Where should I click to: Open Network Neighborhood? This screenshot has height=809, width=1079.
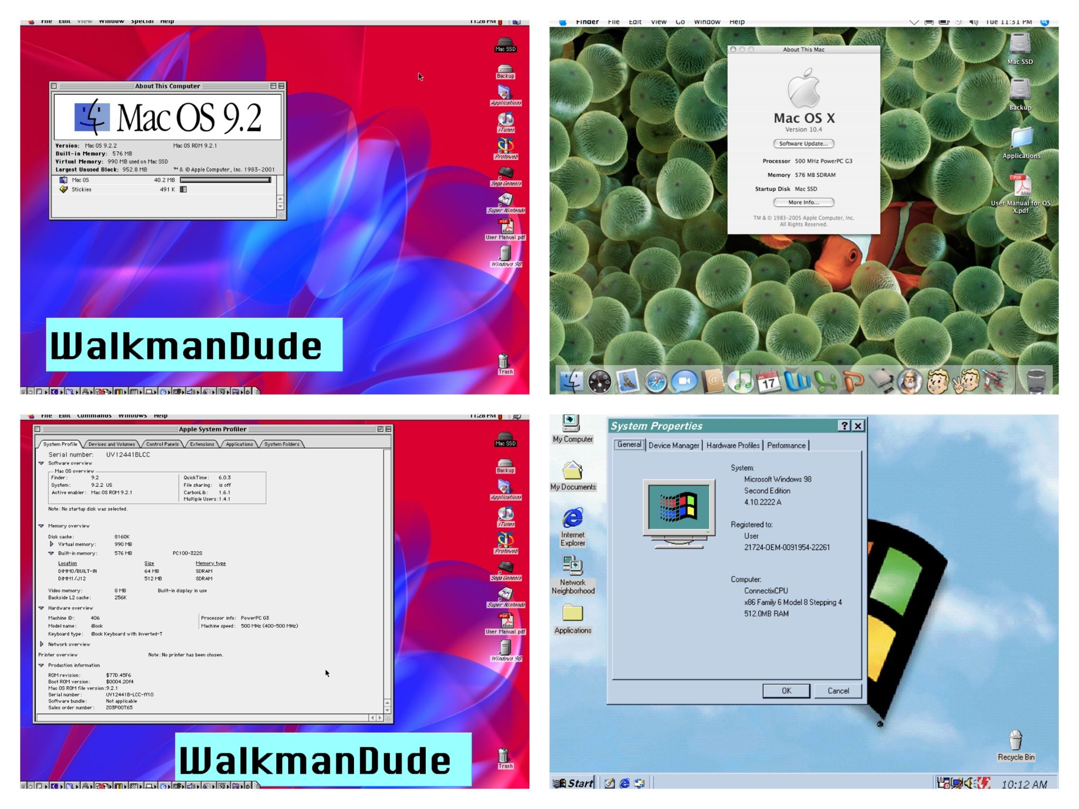[x=573, y=575]
